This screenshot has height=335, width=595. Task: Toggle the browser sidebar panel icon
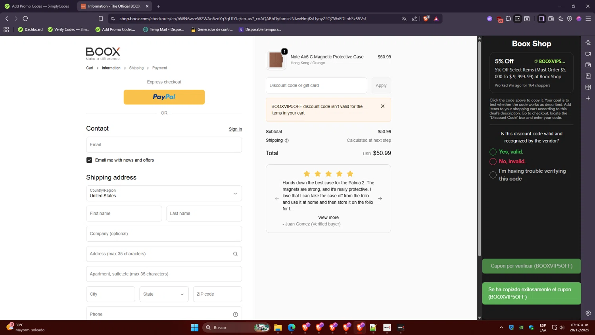[541, 19]
